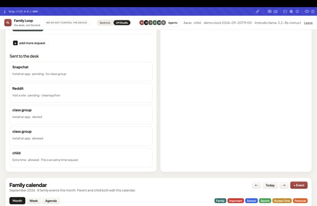Open the Snapchat pending request card
The width and height of the screenshot is (317, 206).
(81, 72)
